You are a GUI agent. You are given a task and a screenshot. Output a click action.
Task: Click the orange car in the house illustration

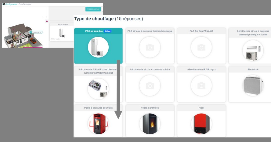[34, 41]
